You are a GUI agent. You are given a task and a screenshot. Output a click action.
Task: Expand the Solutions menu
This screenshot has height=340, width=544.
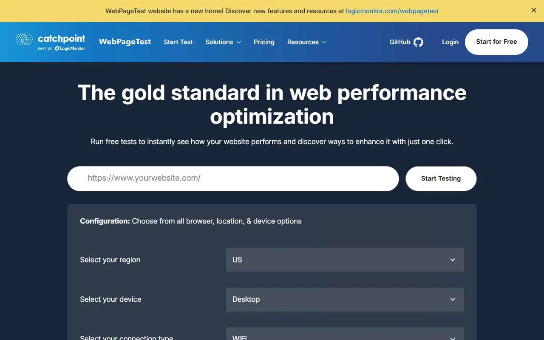[x=223, y=42]
